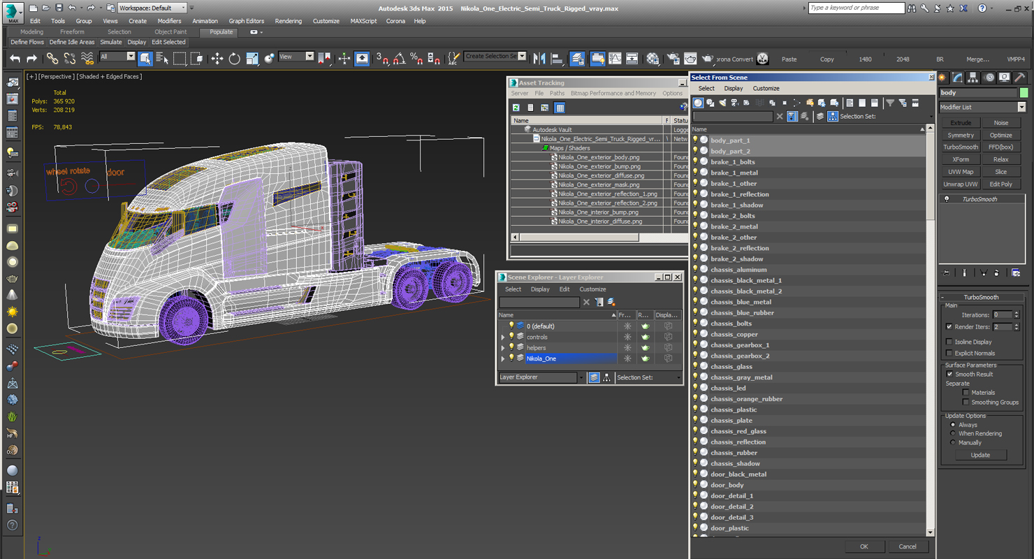Click the TurboSmooth Update button
Screen dimensions: 1034x559
(x=980, y=455)
